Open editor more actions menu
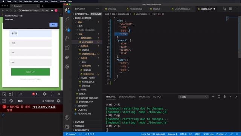The width and height of the screenshot is (241, 136). 236,9
